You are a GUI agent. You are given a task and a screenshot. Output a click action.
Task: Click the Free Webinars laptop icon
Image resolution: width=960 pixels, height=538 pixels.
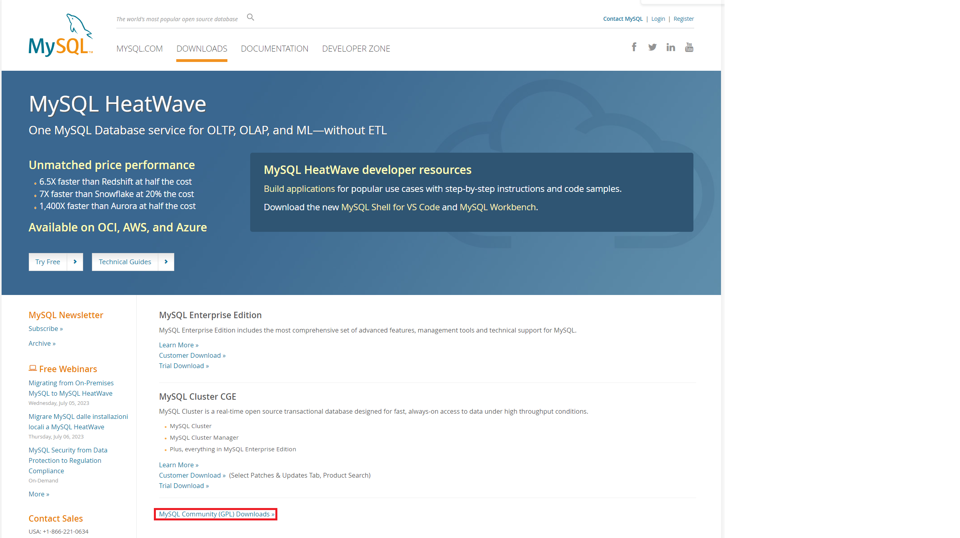click(33, 368)
